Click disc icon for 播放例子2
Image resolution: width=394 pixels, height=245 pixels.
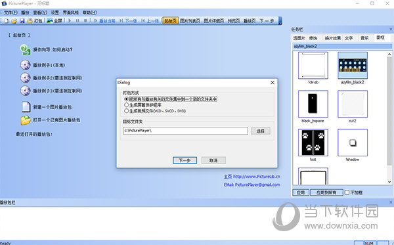coord(25,78)
